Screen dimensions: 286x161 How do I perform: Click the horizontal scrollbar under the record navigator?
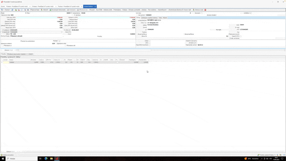[x=82, y=50]
